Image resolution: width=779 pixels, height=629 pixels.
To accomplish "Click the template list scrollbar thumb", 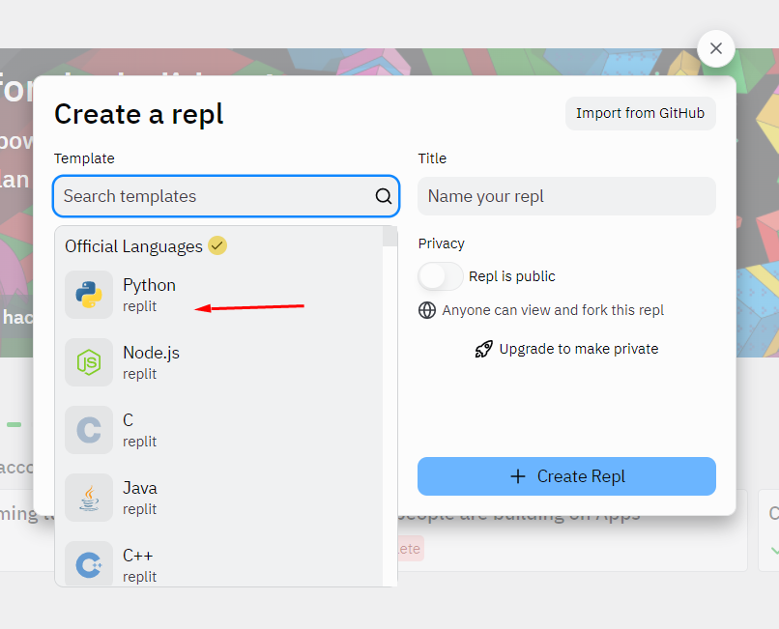I will point(390,236).
